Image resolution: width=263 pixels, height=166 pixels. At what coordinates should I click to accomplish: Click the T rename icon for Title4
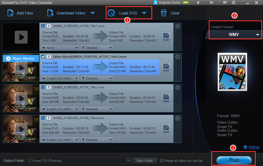tap(49, 118)
